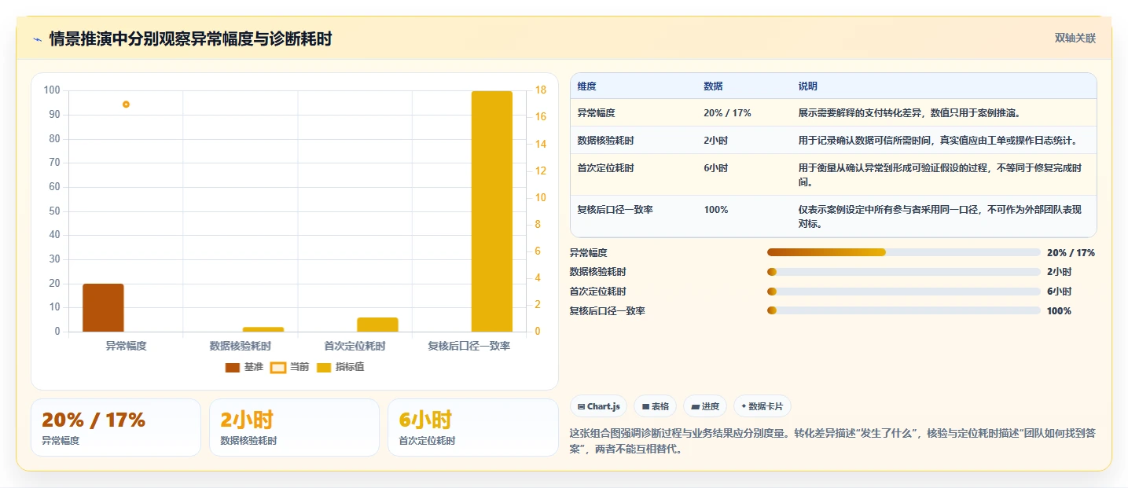Click the 首次定位耗时 progress bar
1128x488 pixels.
coord(904,292)
